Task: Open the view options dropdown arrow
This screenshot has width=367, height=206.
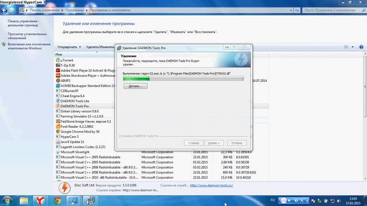Action: tap(353, 47)
